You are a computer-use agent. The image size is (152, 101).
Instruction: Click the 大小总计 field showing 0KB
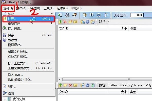136,15
